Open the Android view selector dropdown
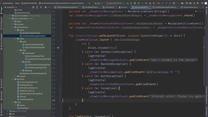This screenshot has width=208, height=117. [11, 7]
